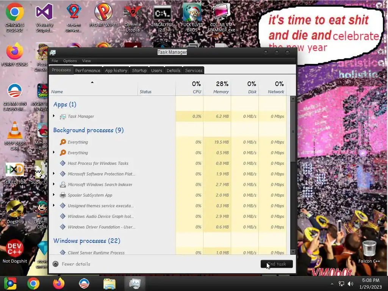Open File Explorer from the taskbar
This screenshot has height=291, width=388.
tap(109, 283)
